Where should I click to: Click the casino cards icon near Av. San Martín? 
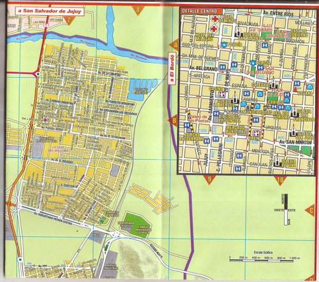(256, 133)
